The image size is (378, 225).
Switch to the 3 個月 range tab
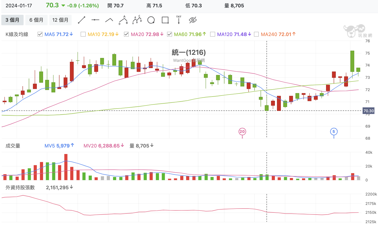coord(13,20)
